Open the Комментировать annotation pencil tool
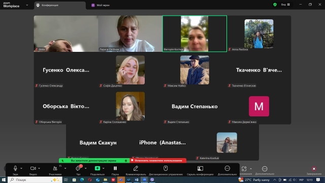Viewport: 325px width, 183px height. [x=136, y=170]
